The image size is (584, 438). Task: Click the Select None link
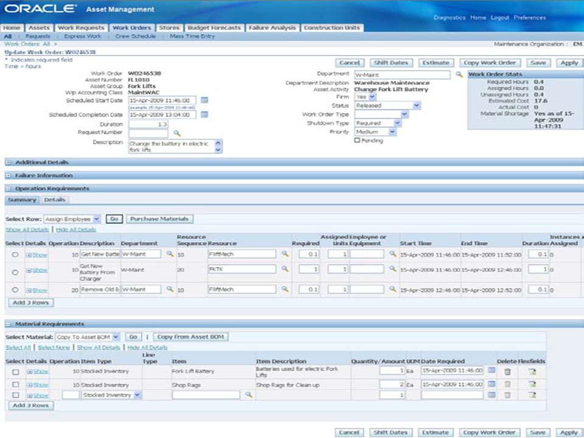[x=54, y=347]
